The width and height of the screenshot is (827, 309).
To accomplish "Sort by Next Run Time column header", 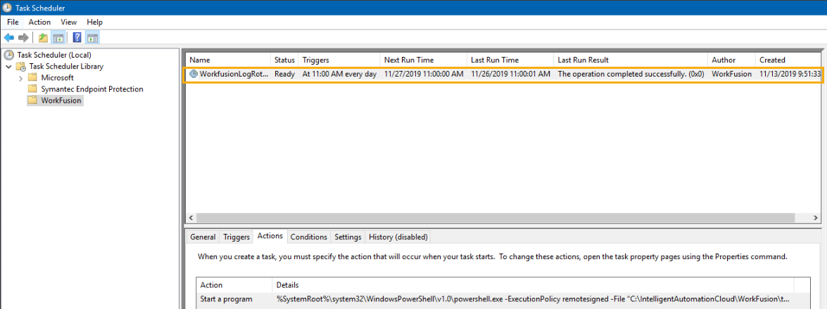I will pos(424,60).
